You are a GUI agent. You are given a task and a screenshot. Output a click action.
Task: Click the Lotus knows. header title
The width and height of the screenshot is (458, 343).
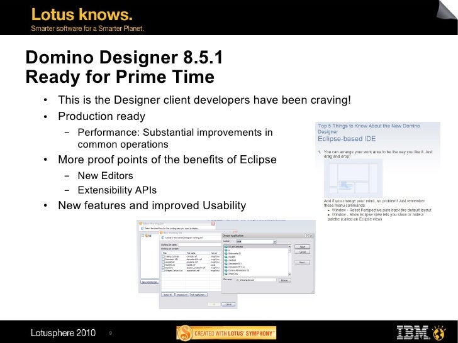[82, 14]
